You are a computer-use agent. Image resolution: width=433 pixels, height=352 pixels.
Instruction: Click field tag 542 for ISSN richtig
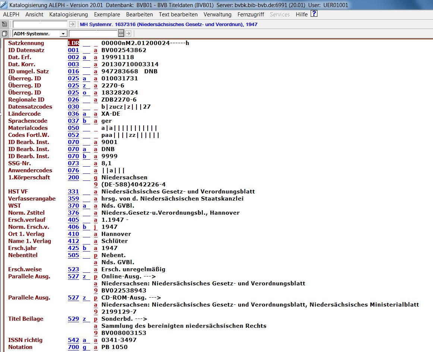(x=73, y=340)
